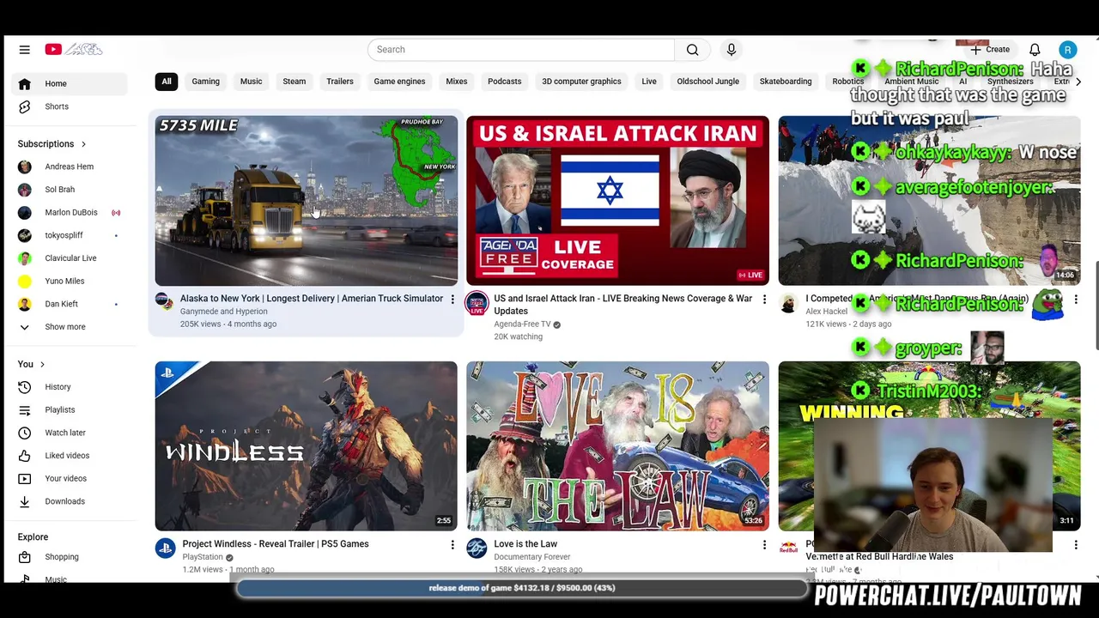
Task: Select the Gaming filter chip
Action: coord(206,82)
